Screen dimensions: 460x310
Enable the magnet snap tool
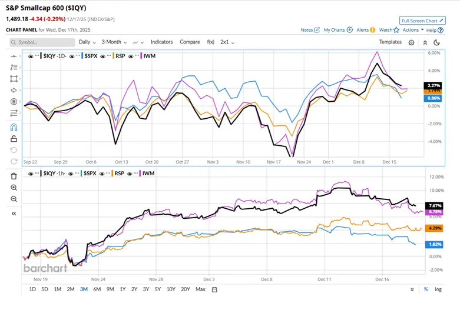coord(14,127)
